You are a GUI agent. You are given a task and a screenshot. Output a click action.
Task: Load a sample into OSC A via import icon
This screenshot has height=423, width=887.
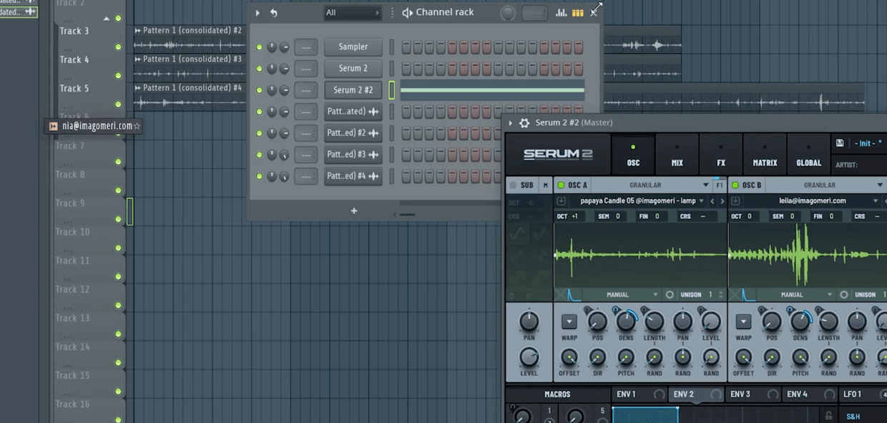(559, 201)
